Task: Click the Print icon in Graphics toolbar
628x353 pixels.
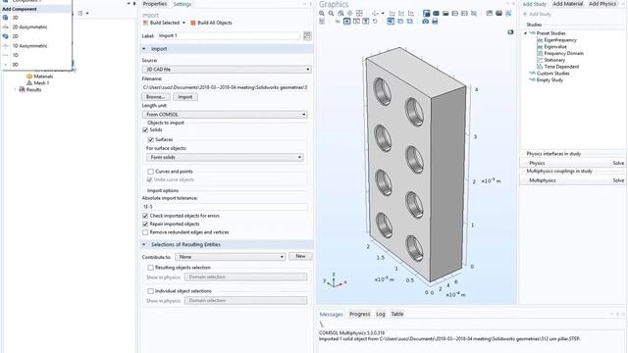Action: click(435, 22)
